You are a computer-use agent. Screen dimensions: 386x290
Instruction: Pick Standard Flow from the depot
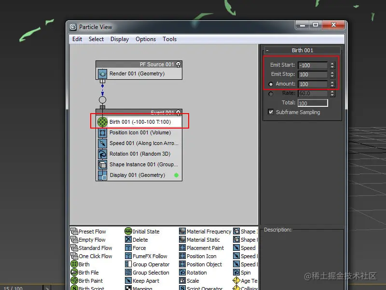pos(91,248)
